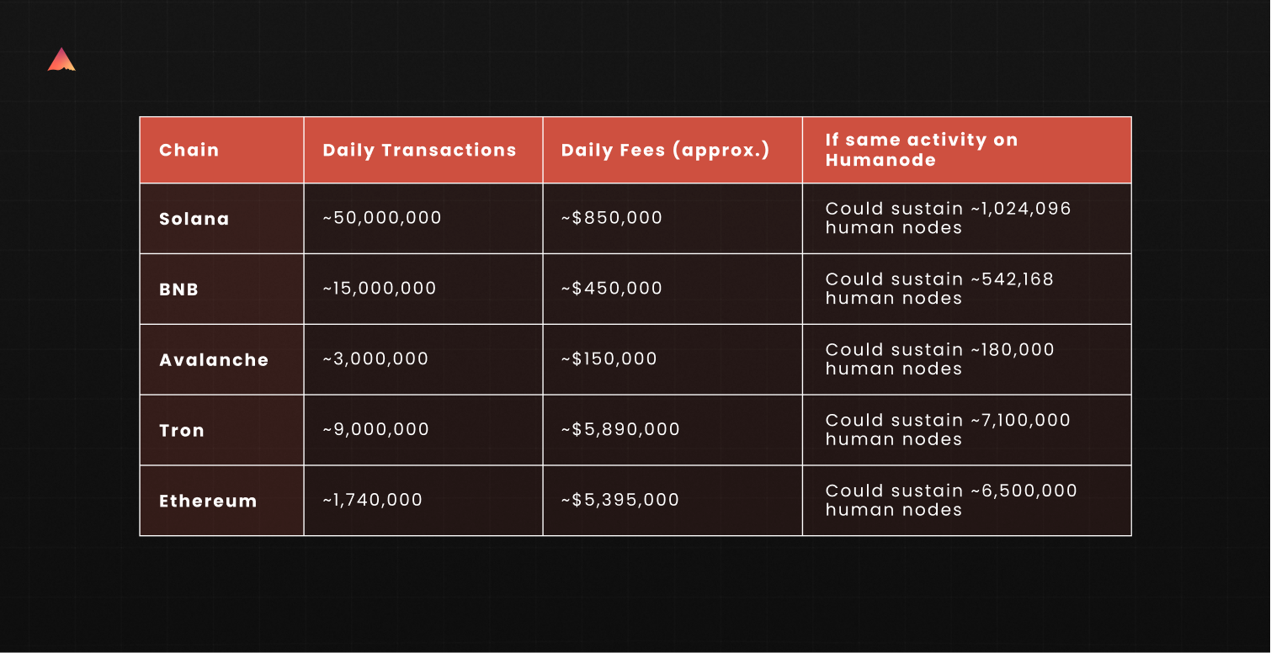Image resolution: width=1271 pixels, height=653 pixels.
Task: Click the Daily Fees (approx.) header
Action: [x=665, y=151]
